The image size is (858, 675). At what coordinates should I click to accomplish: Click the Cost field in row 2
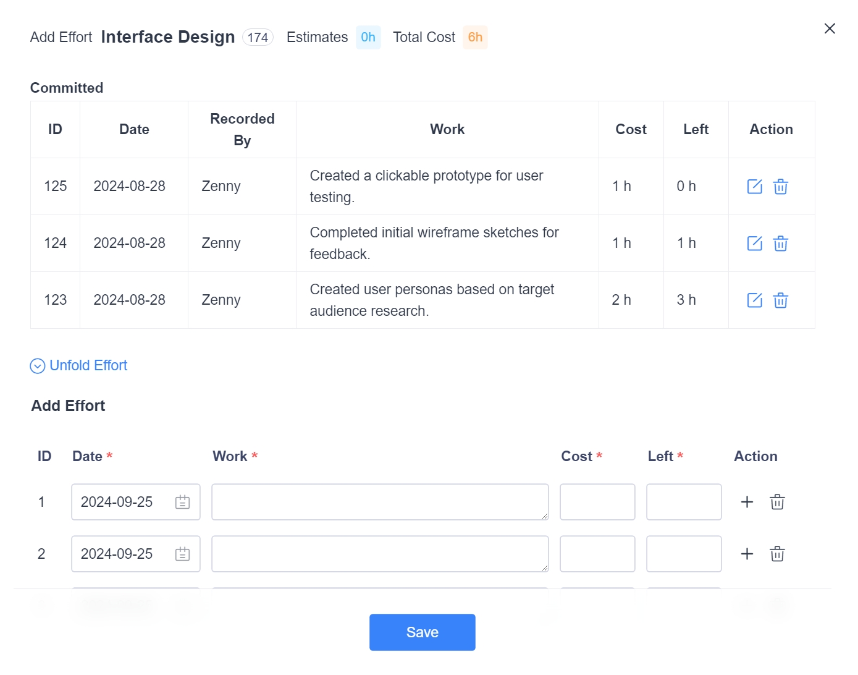[x=597, y=554]
